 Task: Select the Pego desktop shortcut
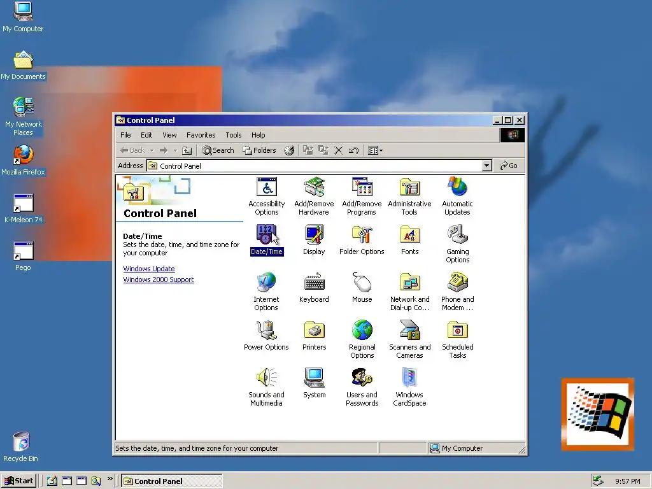coord(24,256)
